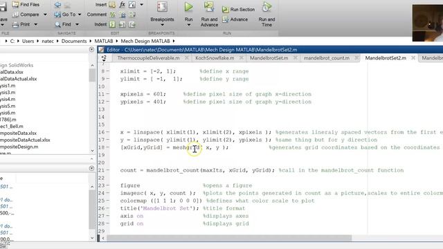Select CompositeDataActual.xlsx in file list
This screenshot has height=249, width=443.
[x=25, y=140]
